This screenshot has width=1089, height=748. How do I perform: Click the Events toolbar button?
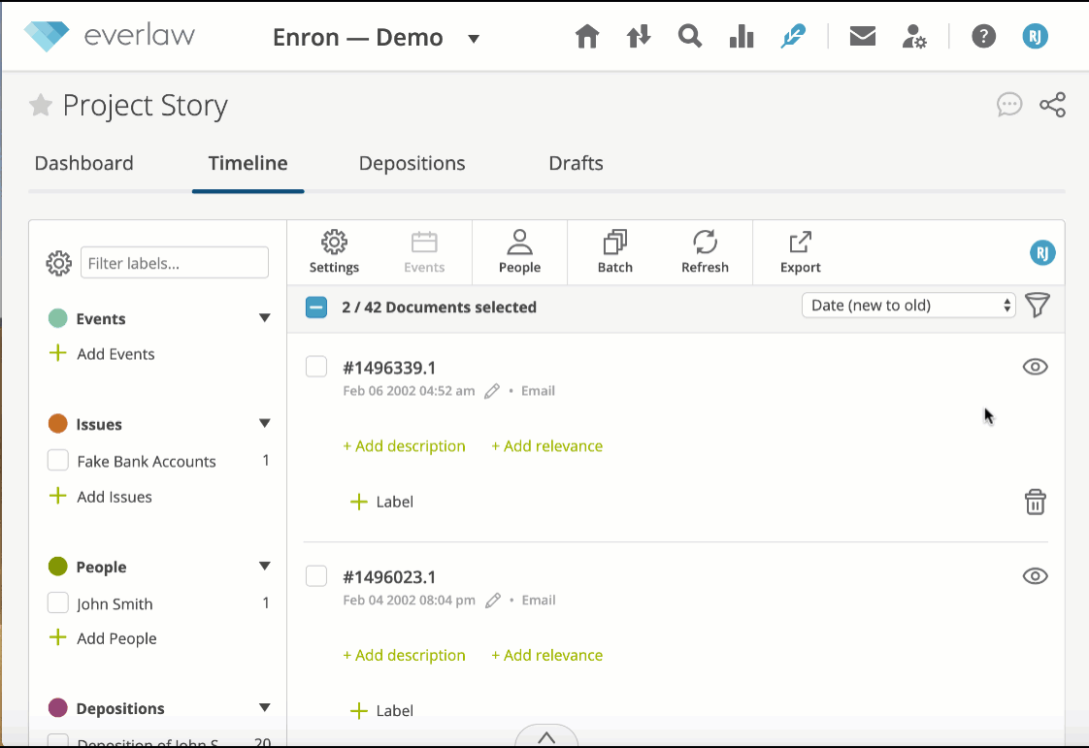[x=424, y=252]
